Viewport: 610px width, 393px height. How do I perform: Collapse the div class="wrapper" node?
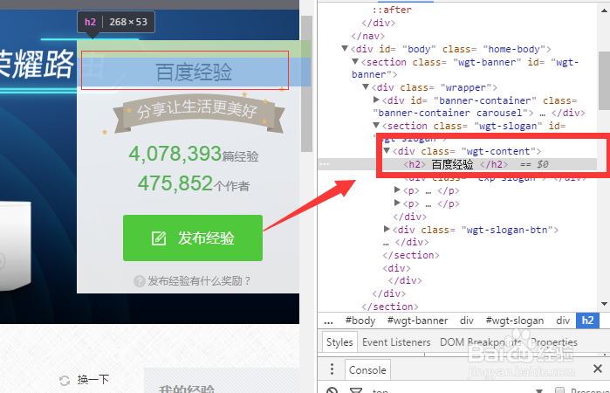(366, 86)
